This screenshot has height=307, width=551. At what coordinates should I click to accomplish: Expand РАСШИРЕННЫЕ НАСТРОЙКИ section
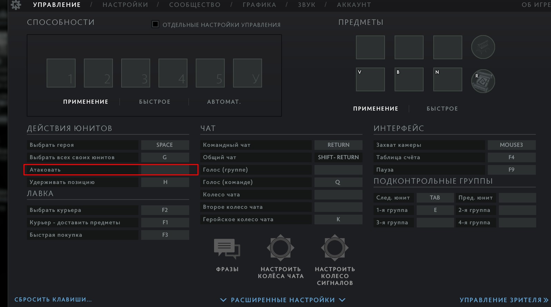click(x=283, y=300)
